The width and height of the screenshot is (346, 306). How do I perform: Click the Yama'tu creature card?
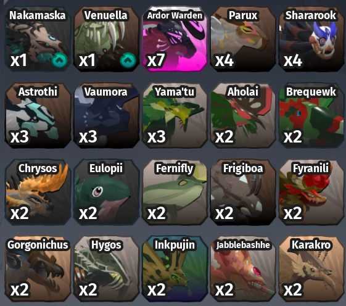click(175, 115)
